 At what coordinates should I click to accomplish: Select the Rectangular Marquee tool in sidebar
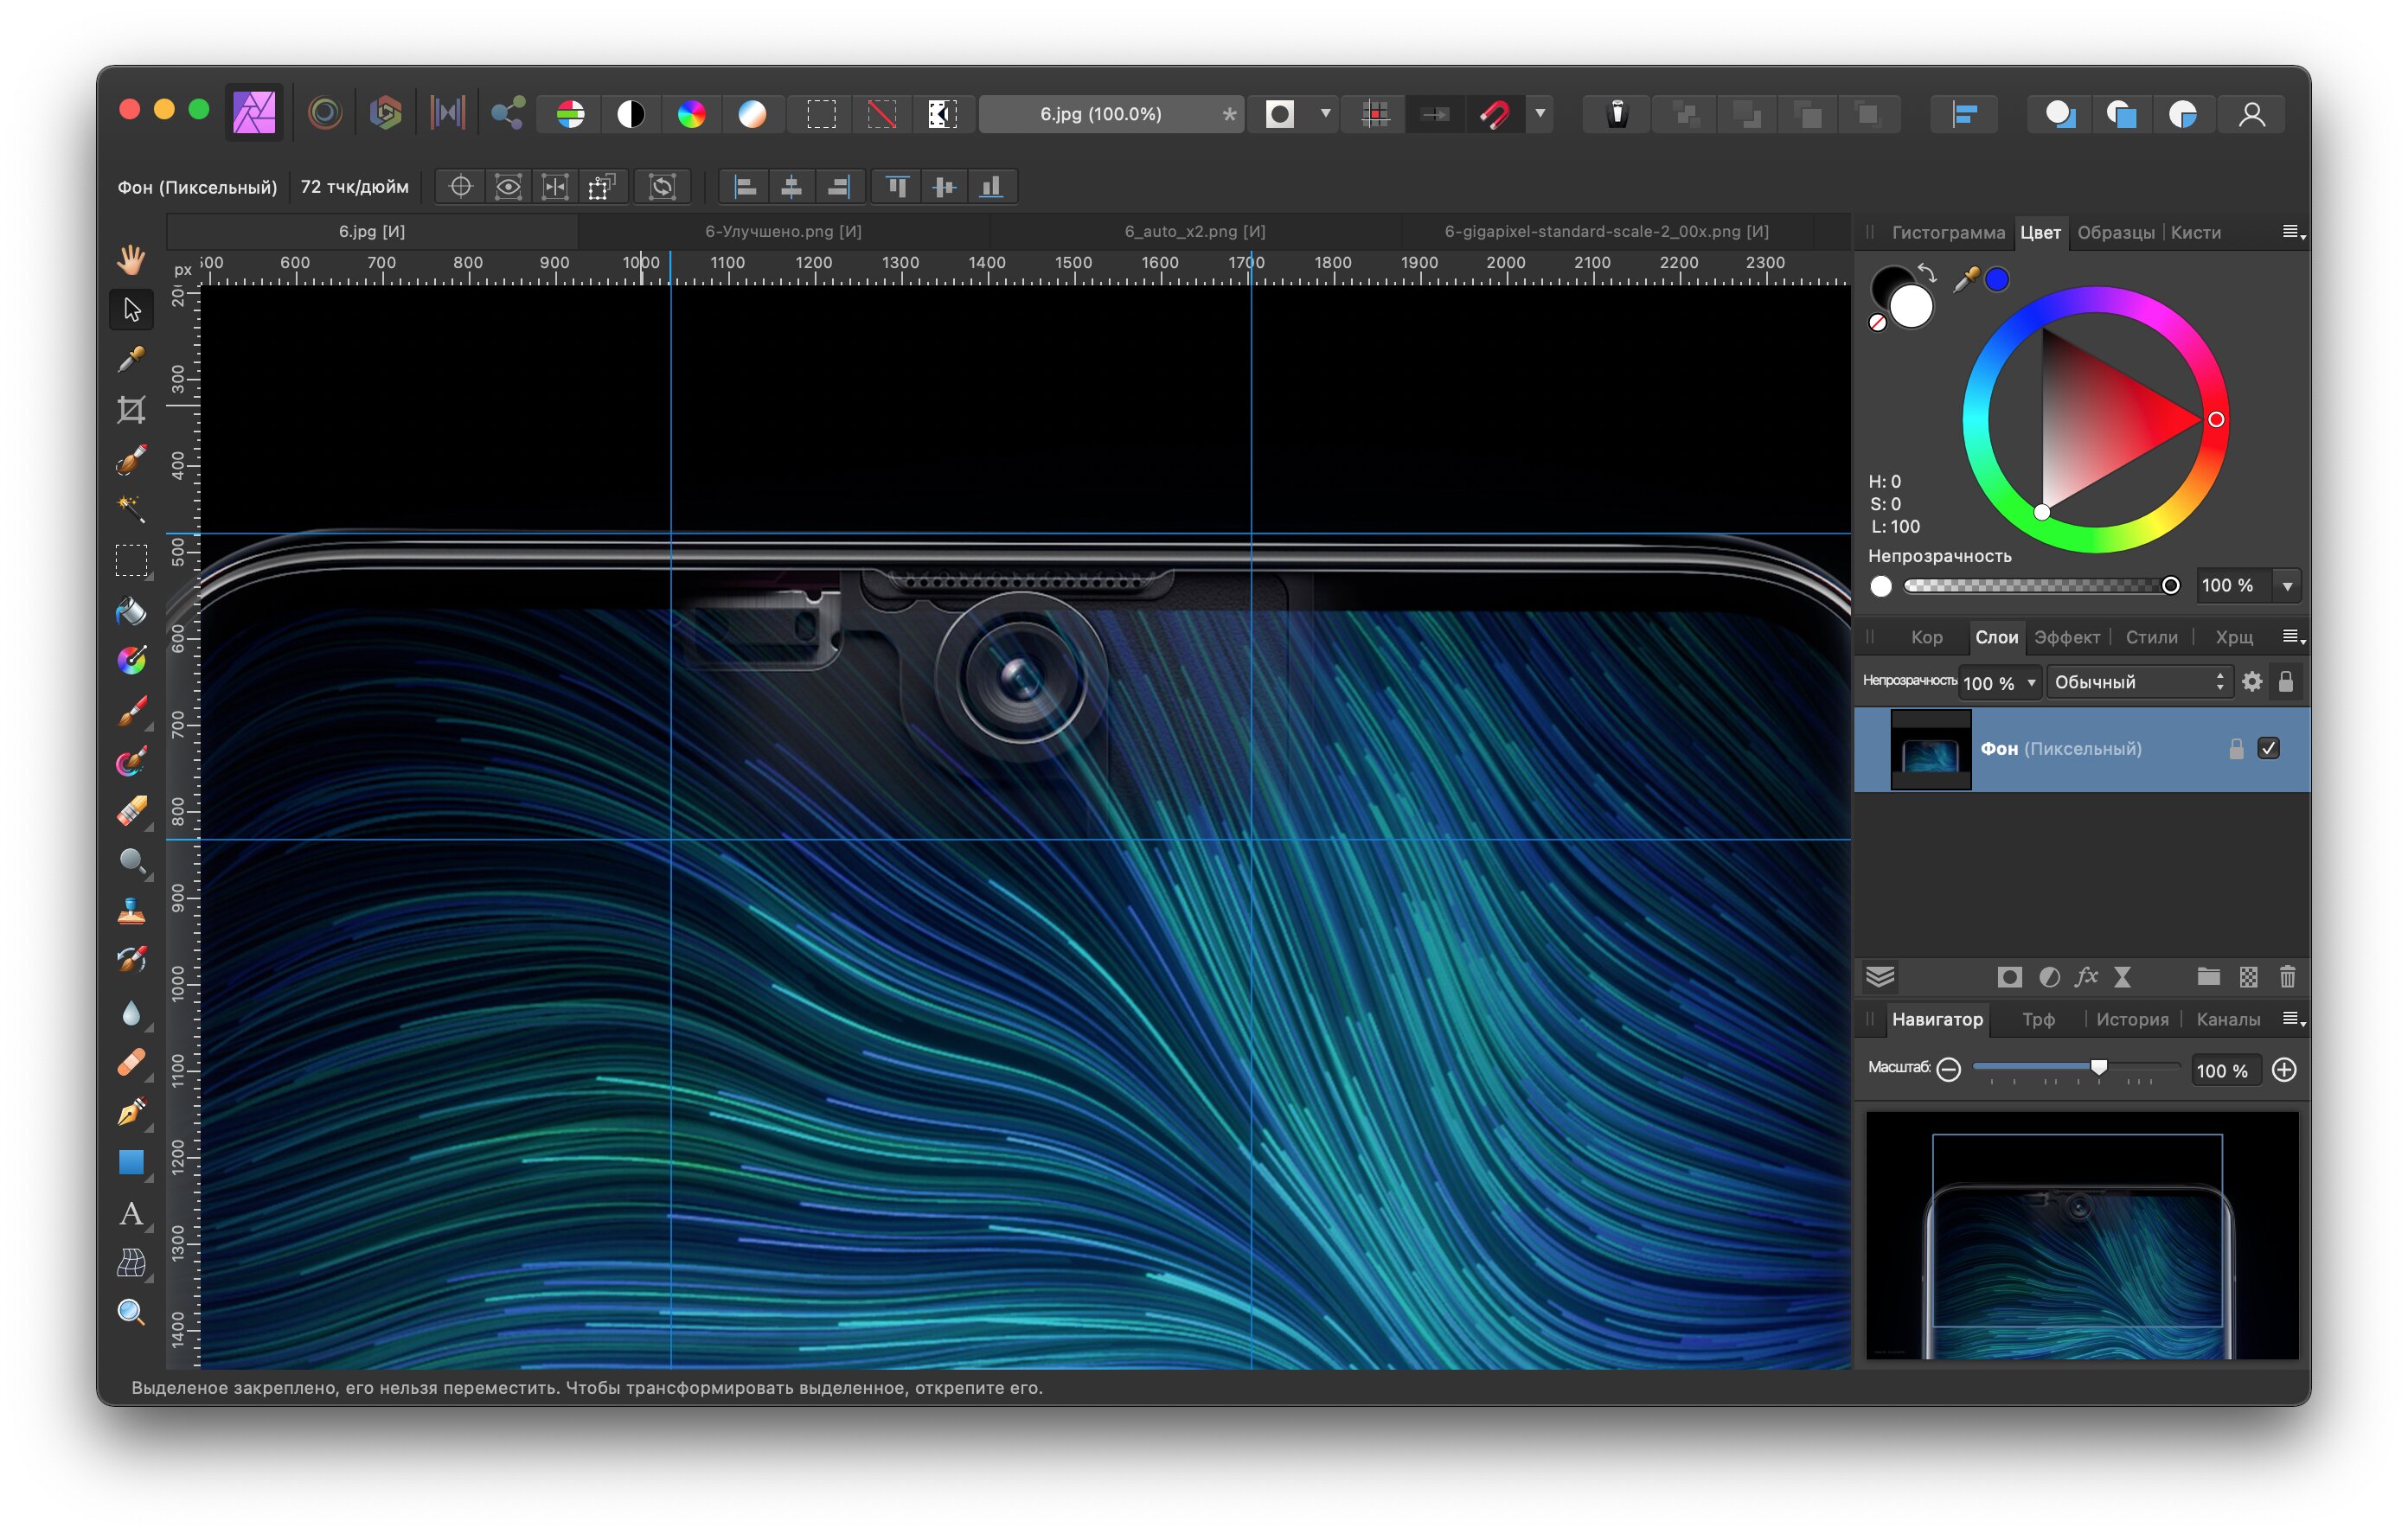tap(131, 560)
